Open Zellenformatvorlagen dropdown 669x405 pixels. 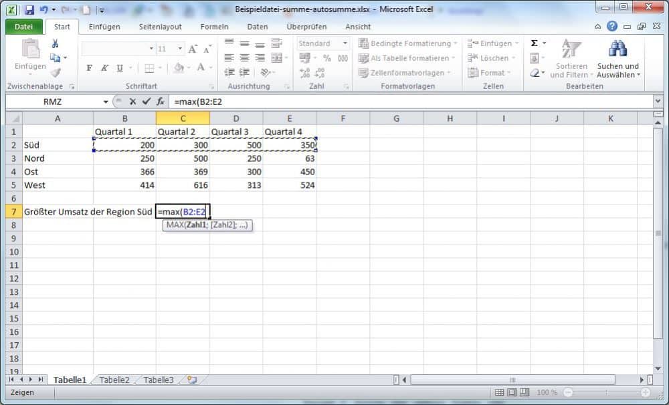tap(405, 73)
